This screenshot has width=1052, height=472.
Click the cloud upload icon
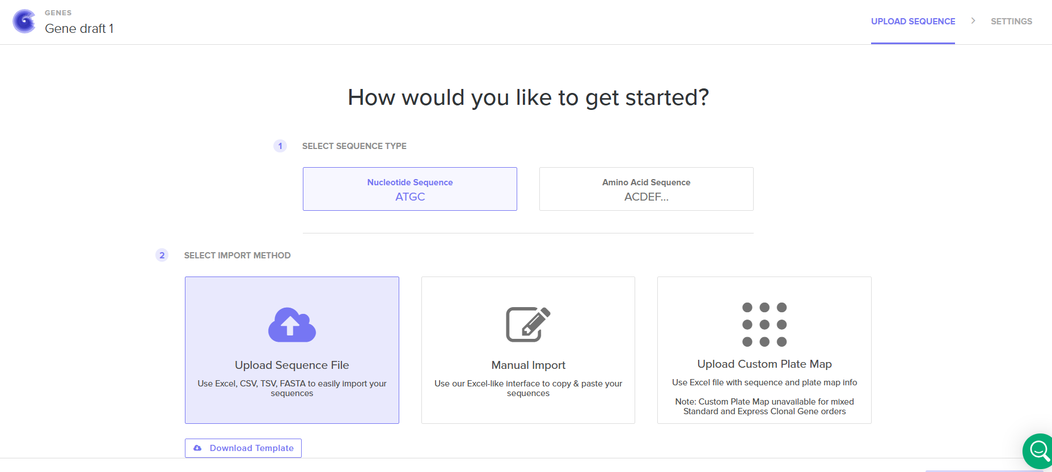click(x=291, y=325)
